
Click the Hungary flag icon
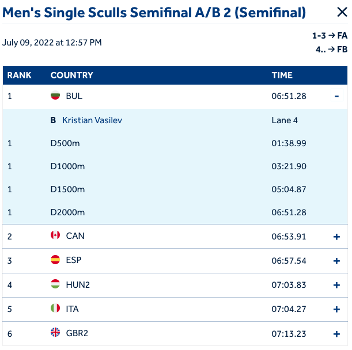[55, 284]
